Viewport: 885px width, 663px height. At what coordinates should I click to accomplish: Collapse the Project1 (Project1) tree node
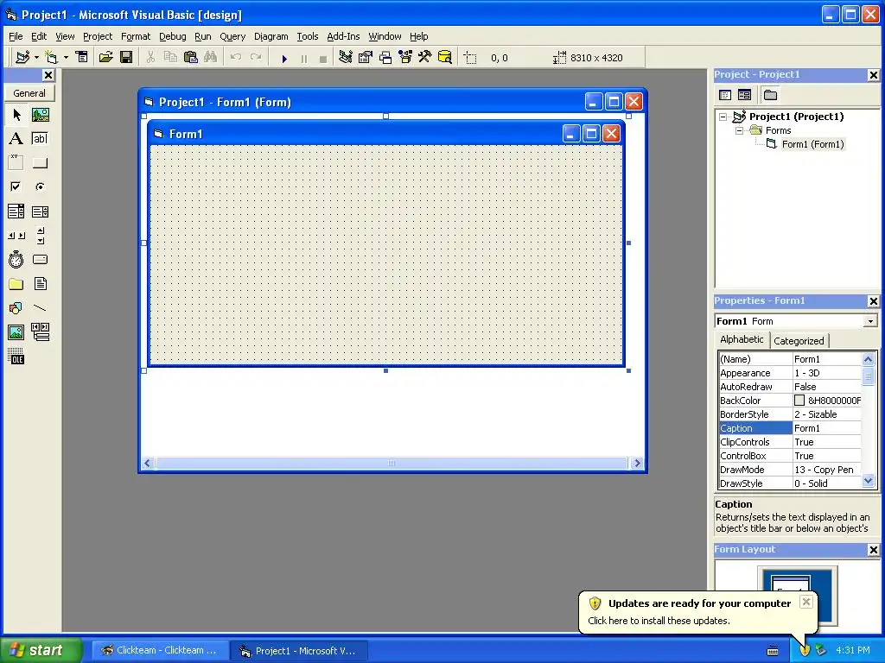[x=723, y=117]
